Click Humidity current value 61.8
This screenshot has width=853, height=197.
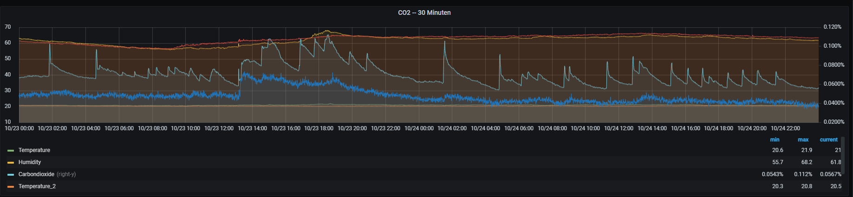tap(835, 162)
